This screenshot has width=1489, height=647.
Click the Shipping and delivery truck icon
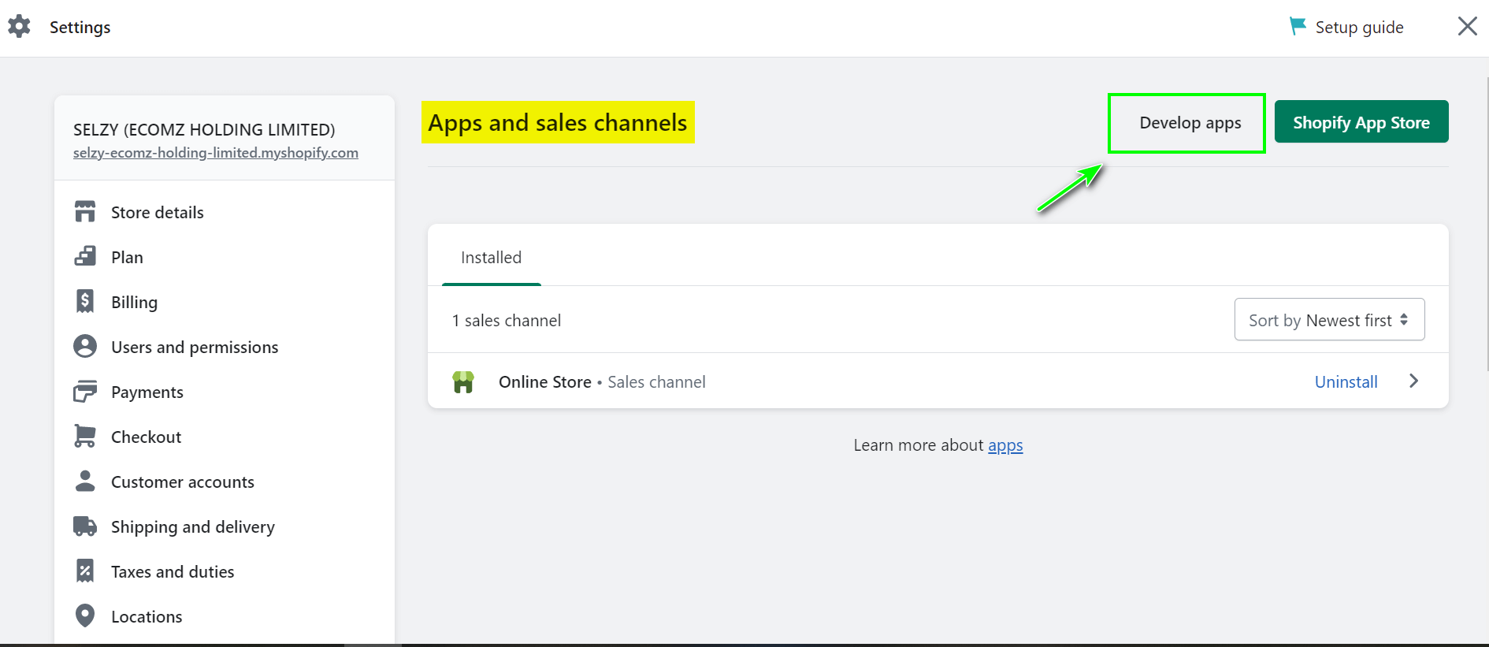85,526
